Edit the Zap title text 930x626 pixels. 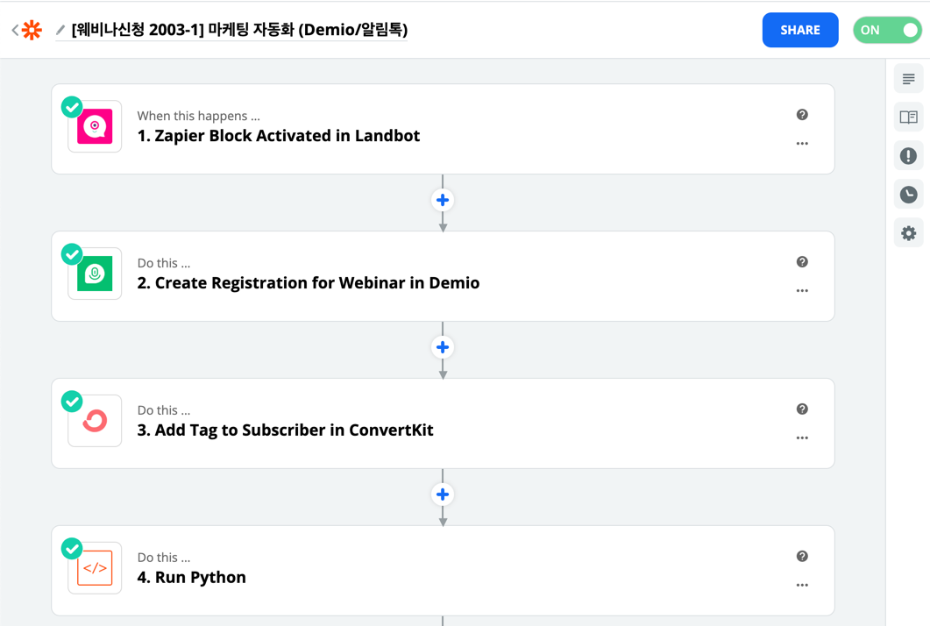[239, 30]
